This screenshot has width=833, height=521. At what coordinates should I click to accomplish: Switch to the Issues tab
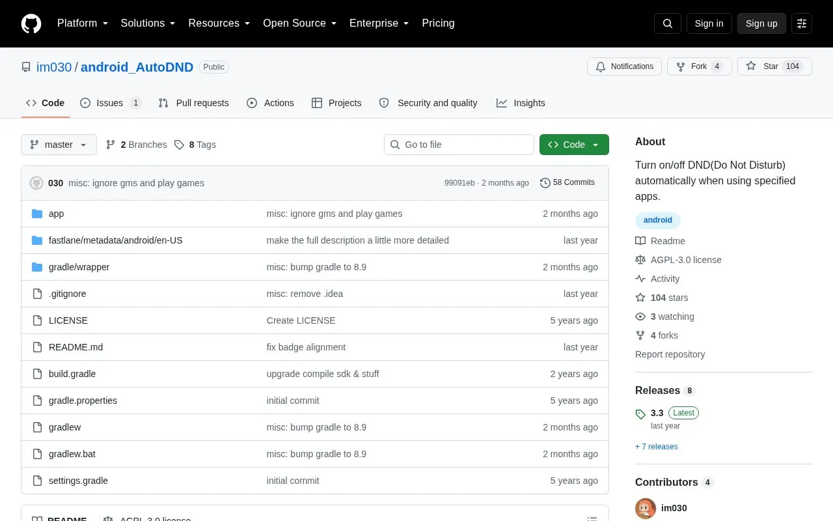pos(111,103)
